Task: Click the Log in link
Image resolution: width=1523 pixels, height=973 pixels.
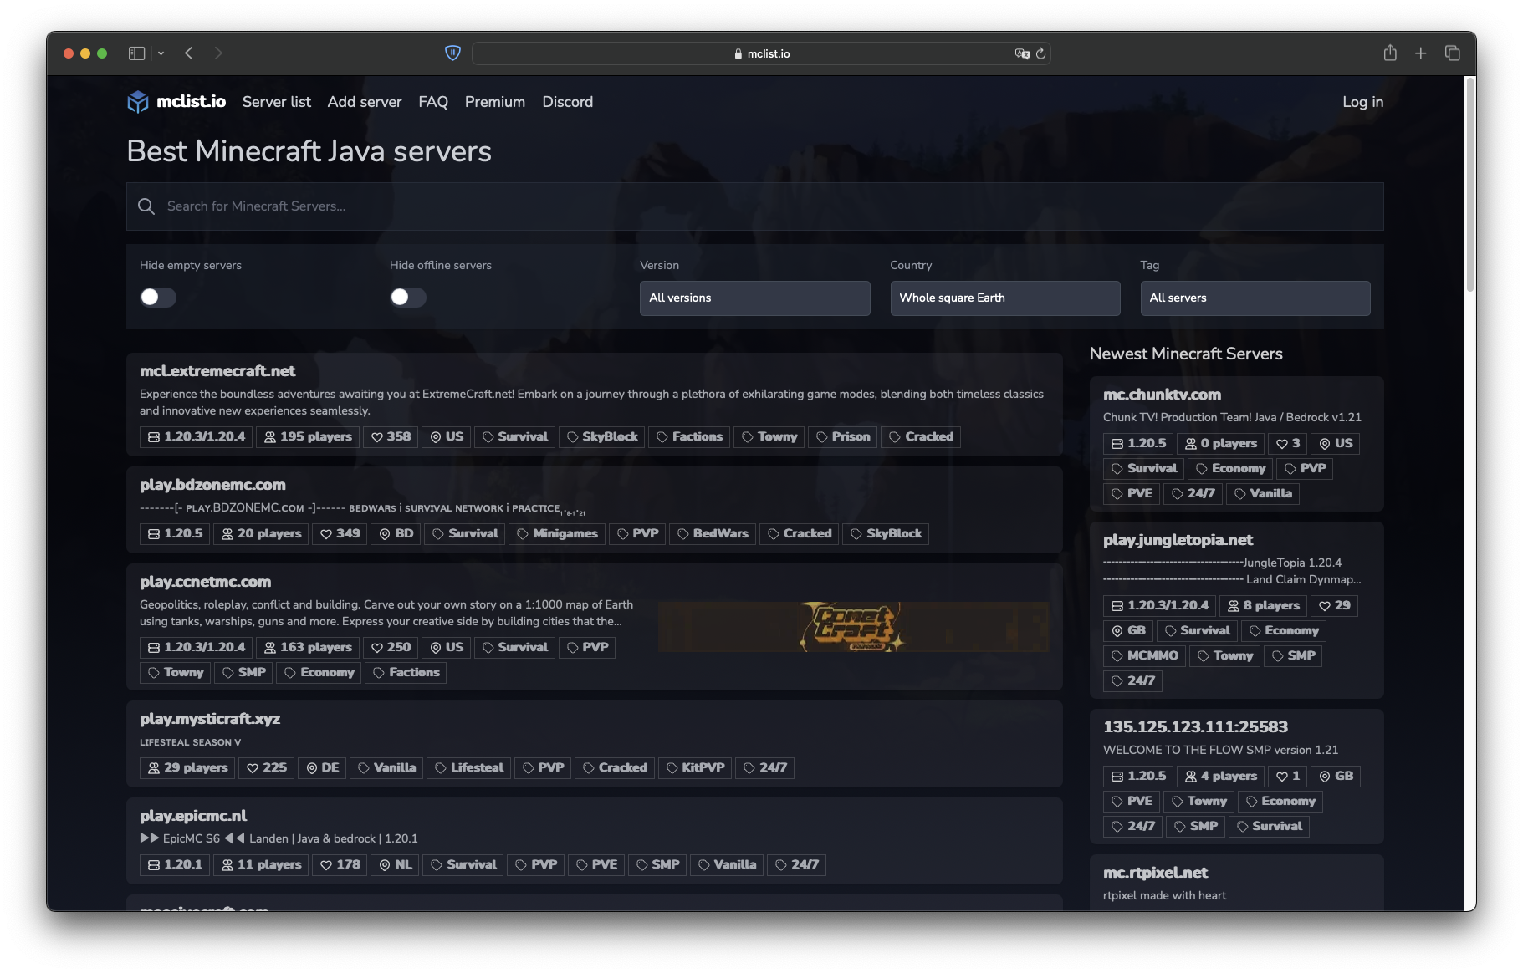Action: pos(1363,102)
